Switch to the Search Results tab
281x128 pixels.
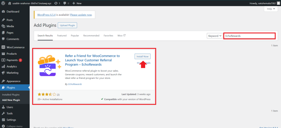pos(45,35)
